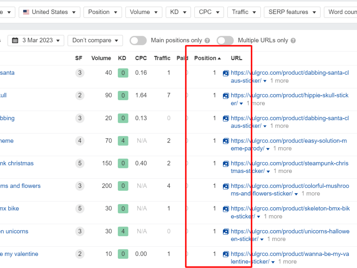Click the United States flag icon

point(26,12)
